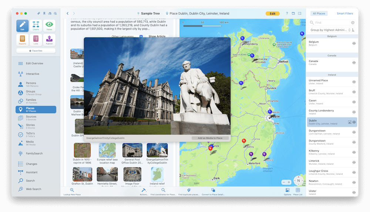Screen dimensions: 370x212
Task: Open the Reports section
Action: pyautogui.click(x=23, y=40)
